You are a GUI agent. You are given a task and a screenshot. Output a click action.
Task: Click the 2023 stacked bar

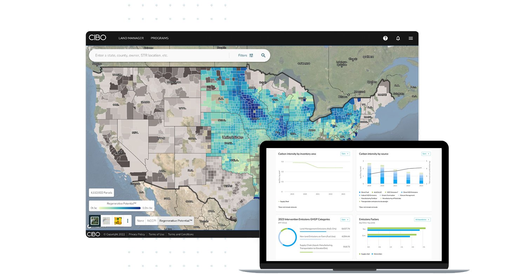tap(421, 178)
